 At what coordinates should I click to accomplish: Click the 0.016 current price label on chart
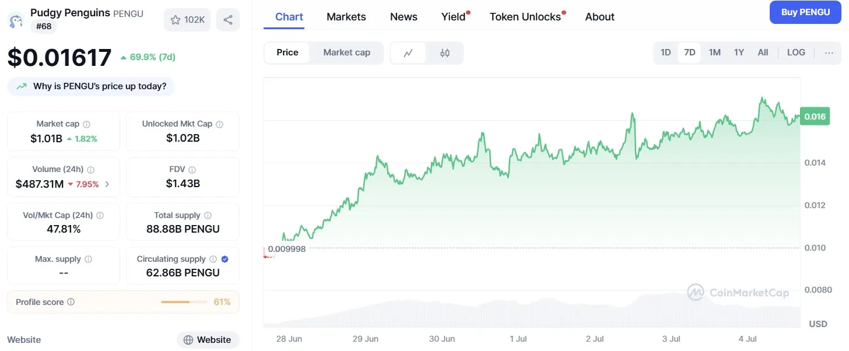pyautogui.click(x=815, y=117)
